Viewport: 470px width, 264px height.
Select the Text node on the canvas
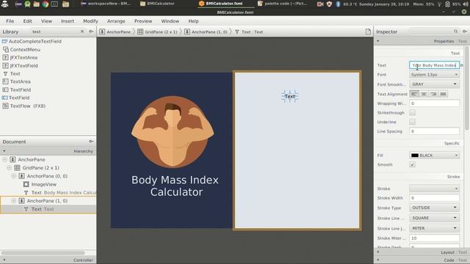(x=290, y=96)
